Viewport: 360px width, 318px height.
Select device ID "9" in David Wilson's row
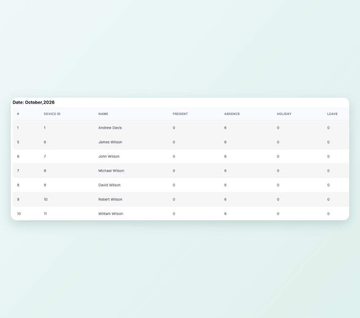[45, 185]
